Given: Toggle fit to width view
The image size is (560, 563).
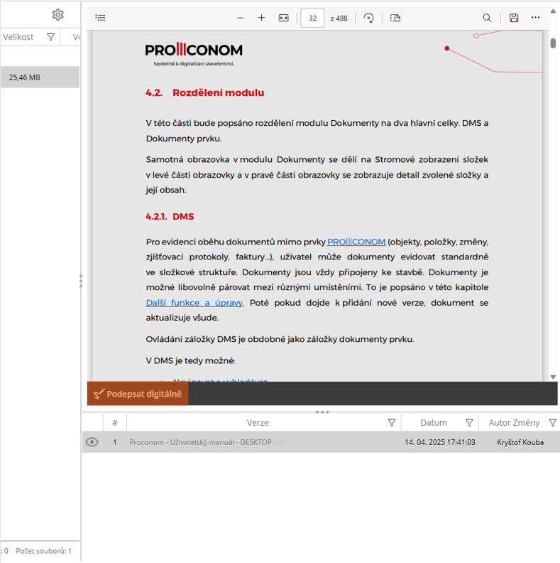Looking at the screenshot, I should pos(283,18).
